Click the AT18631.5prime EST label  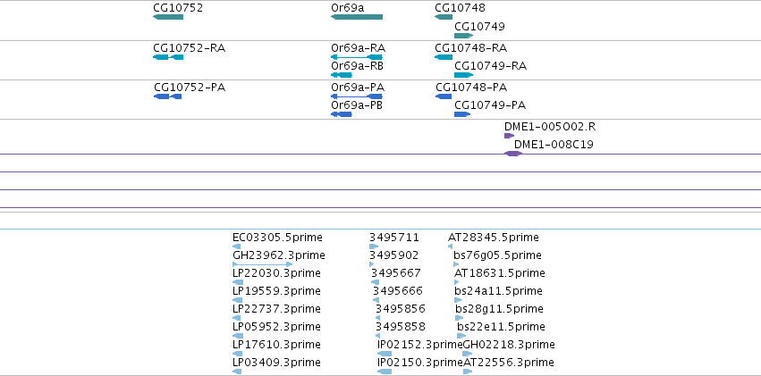point(499,273)
